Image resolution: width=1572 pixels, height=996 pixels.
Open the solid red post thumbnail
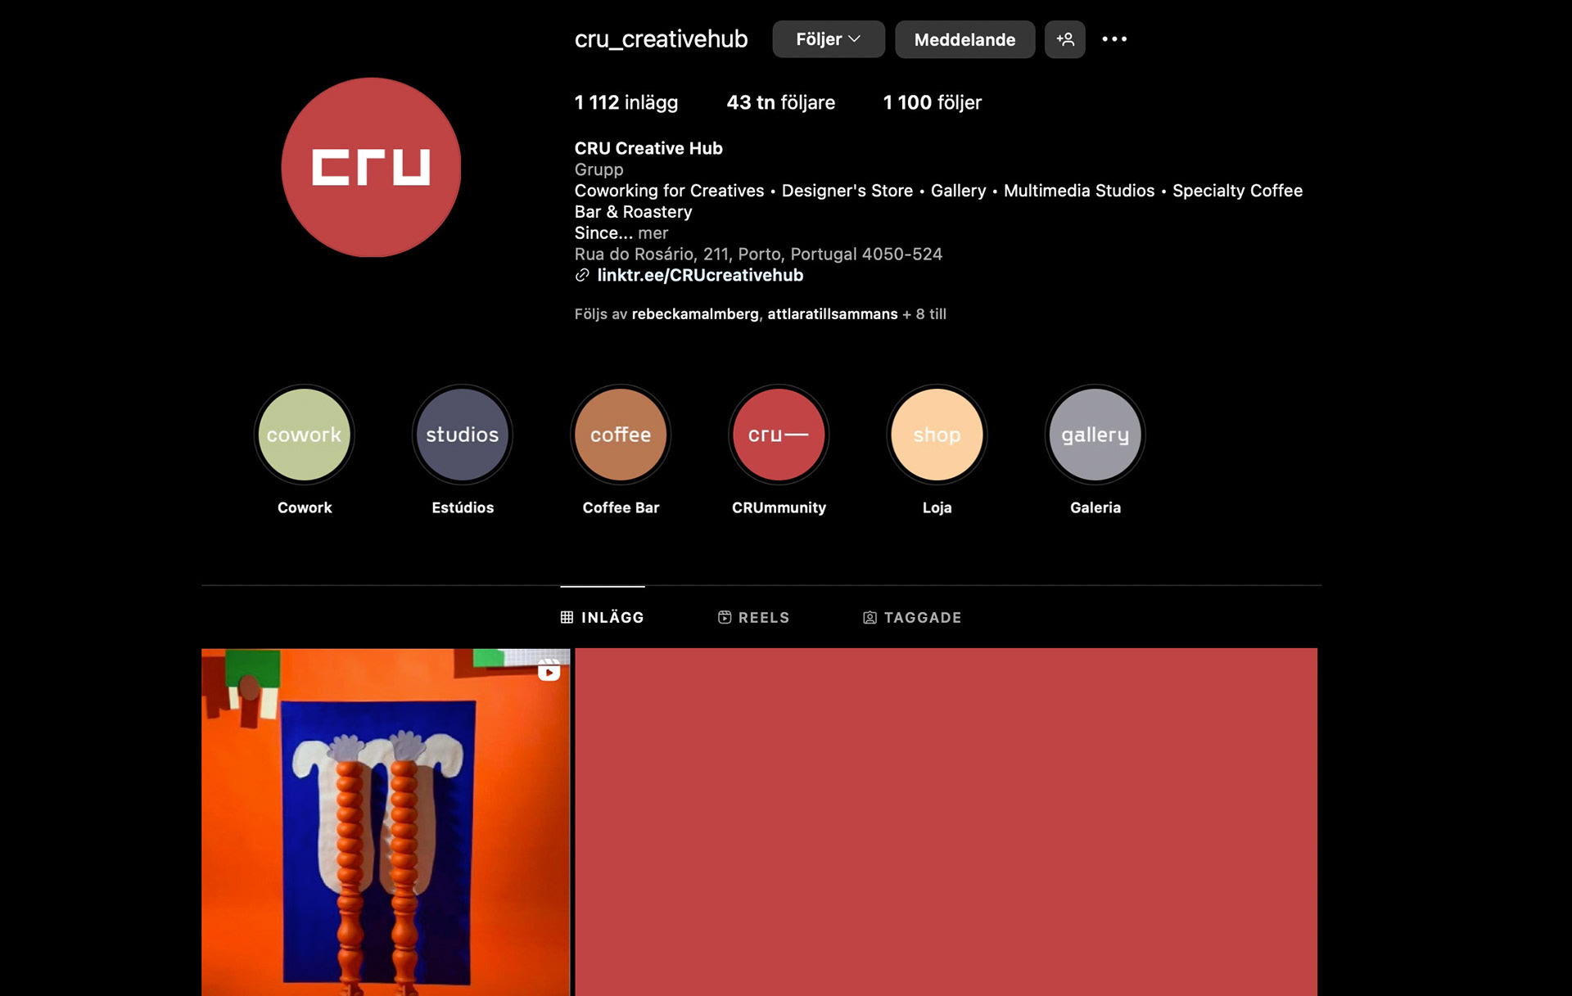coord(946,822)
